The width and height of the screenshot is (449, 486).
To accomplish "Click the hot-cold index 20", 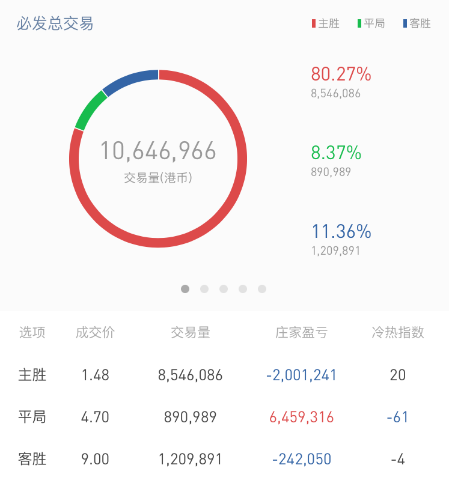I will tap(398, 375).
